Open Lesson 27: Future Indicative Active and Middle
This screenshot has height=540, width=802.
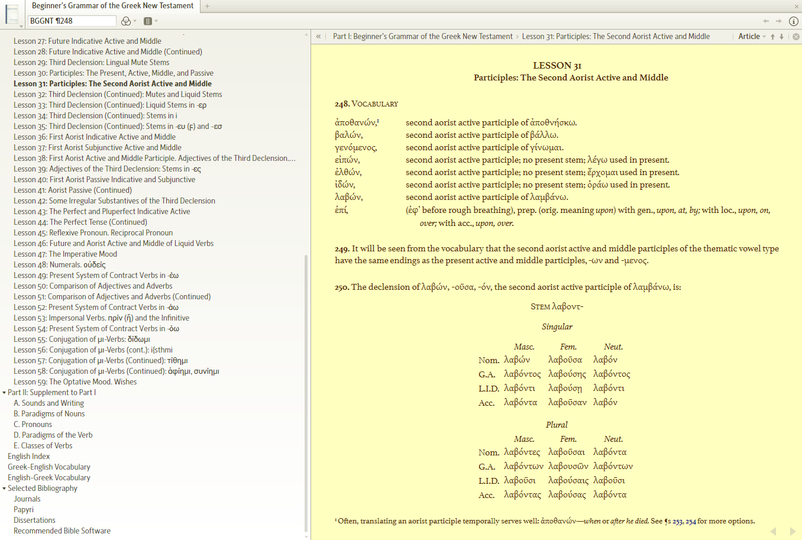click(x=88, y=41)
